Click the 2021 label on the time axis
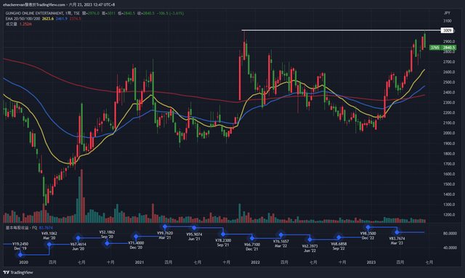 [139, 262]
